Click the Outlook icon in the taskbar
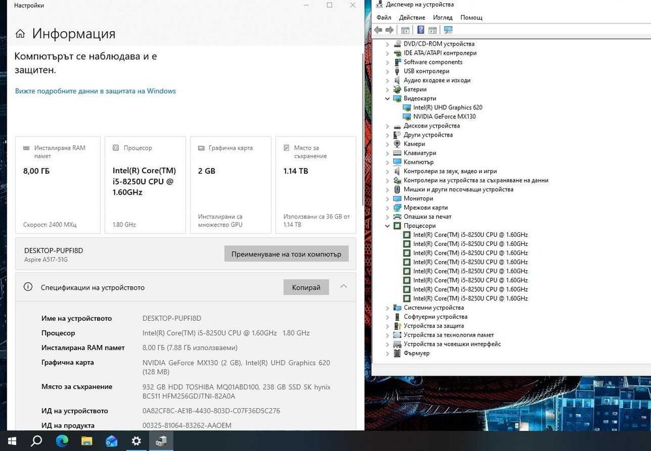This screenshot has width=651, height=451. click(x=111, y=441)
